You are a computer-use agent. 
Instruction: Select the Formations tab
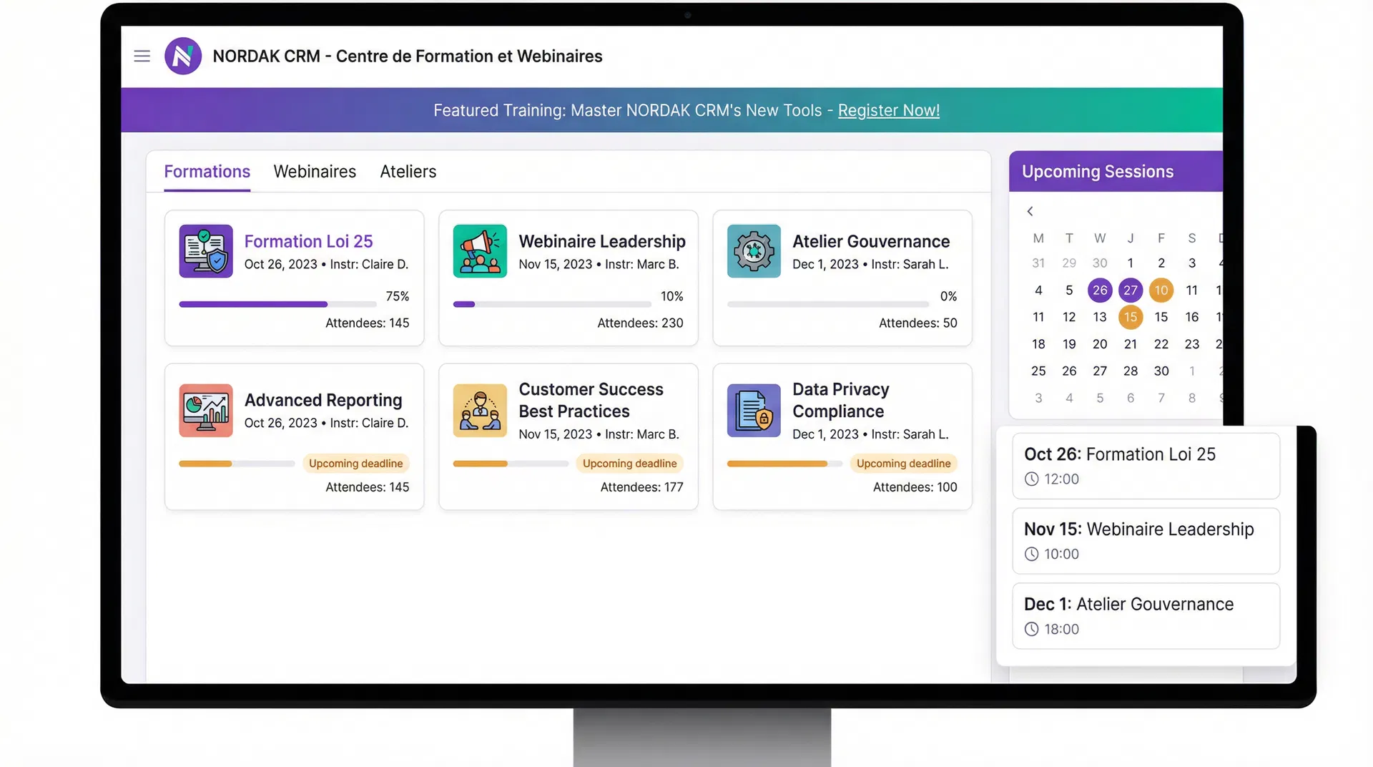tap(207, 172)
